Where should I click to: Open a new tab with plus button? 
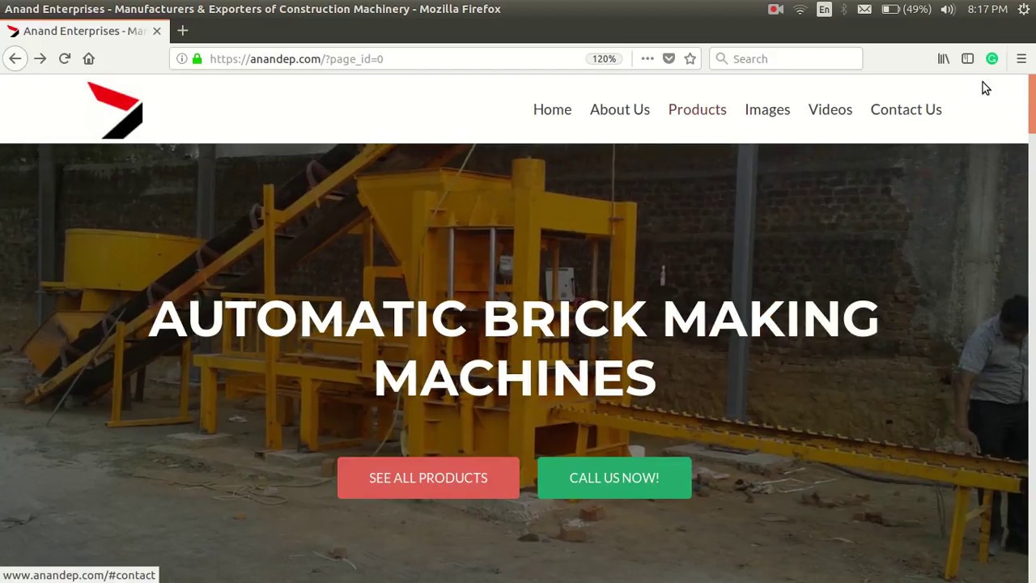click(x=182, y=31)
